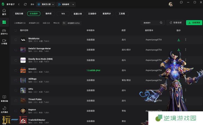Tick the OmniCC row checkbox
Viewport: 203px width, 125px height.
point(16,70)
